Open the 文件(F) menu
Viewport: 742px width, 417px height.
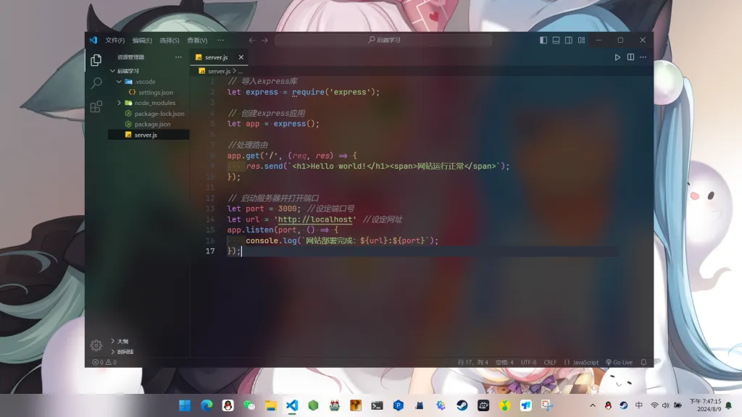115,41
